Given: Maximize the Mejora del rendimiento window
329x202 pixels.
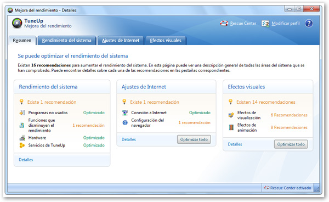Looking at the screenshot, I should (x=299, y=9).
